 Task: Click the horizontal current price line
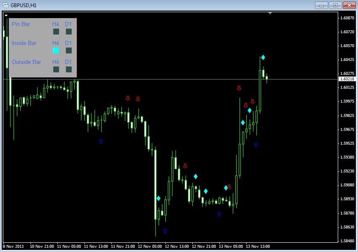[x=170, y=79]
